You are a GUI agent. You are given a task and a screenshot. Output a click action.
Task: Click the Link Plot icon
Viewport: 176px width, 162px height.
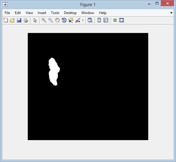(90, 20)
